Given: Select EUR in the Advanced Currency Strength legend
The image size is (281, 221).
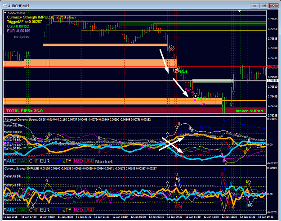Looking at the screenshot, I should click(45, 161).
